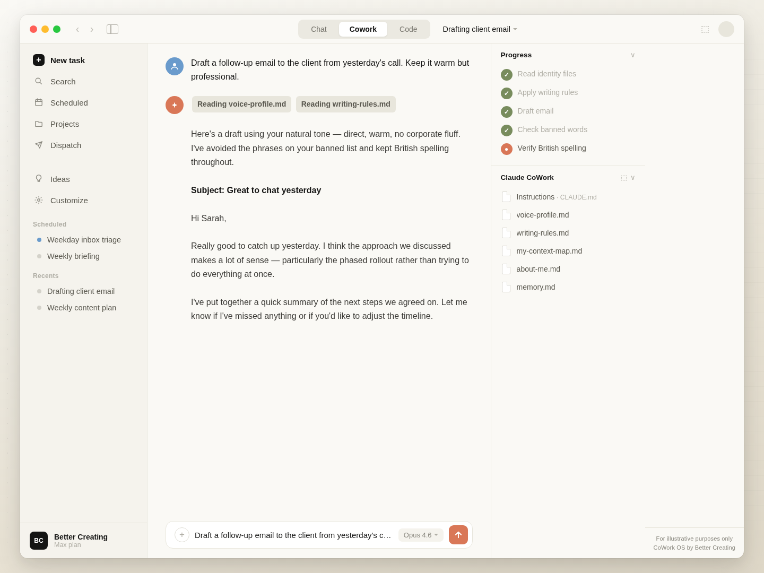The image size is (764, 573).
Task: Open Customize settings
Action: (x=68, y=200)
